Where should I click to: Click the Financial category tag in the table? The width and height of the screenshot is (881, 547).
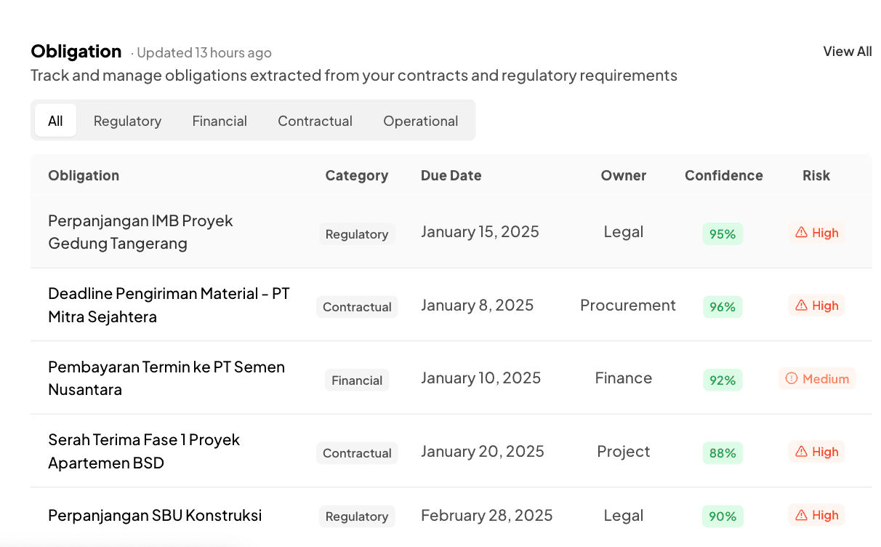pyautogui.click(x=357, y=380)
